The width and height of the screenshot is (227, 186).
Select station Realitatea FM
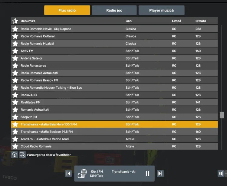[x=114, y=102]
